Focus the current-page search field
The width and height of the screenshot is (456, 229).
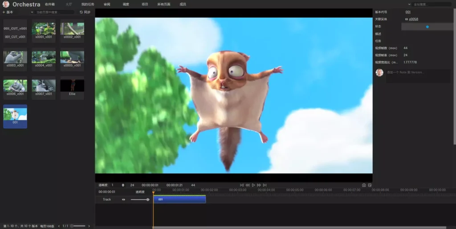click(55, 12)
